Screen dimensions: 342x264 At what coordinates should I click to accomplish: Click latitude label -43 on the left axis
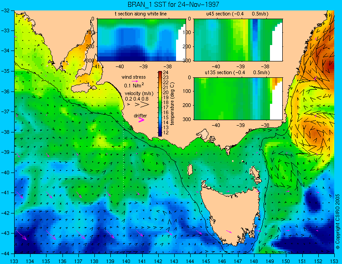5,234
